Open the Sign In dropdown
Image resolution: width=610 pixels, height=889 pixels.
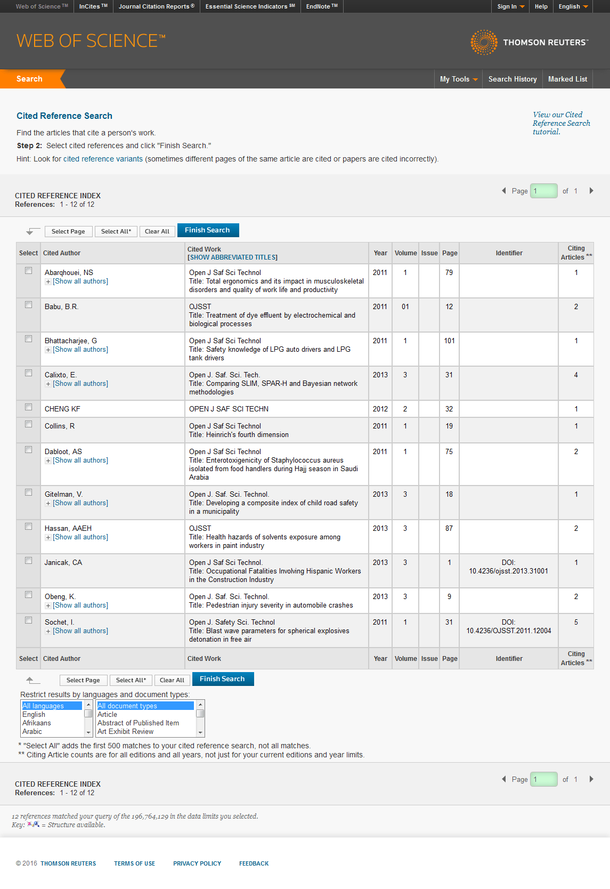click(510, 6)
